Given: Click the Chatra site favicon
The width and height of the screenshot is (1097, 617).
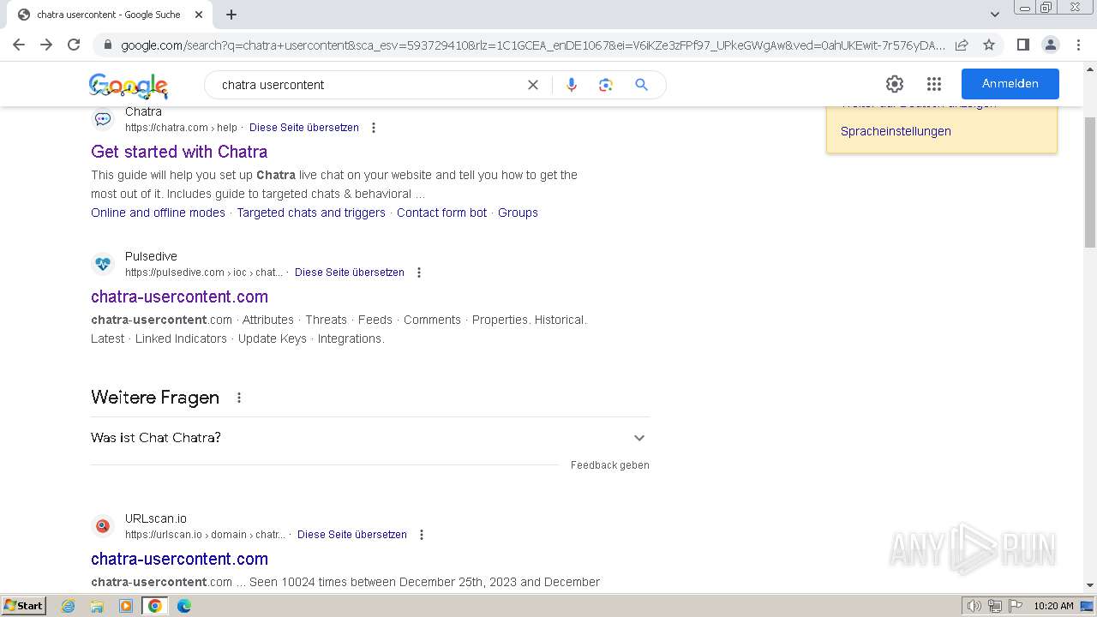Looking at the screenshot, I should (103, 119).
